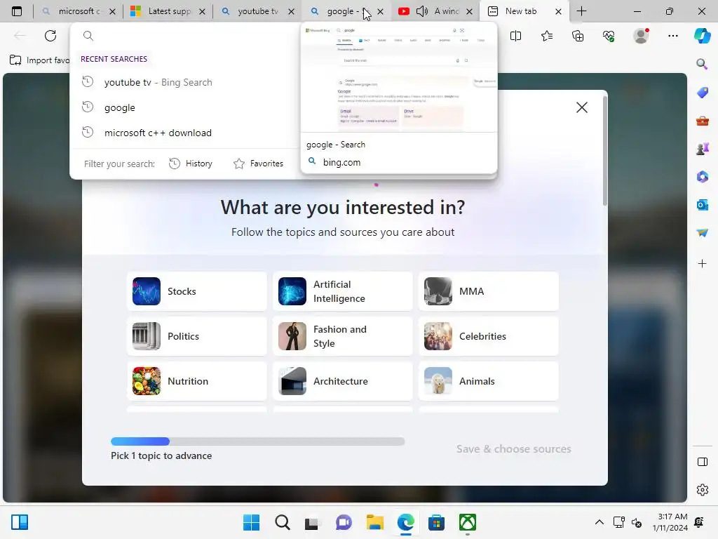Mute the audio on YouTube tab

421,11
